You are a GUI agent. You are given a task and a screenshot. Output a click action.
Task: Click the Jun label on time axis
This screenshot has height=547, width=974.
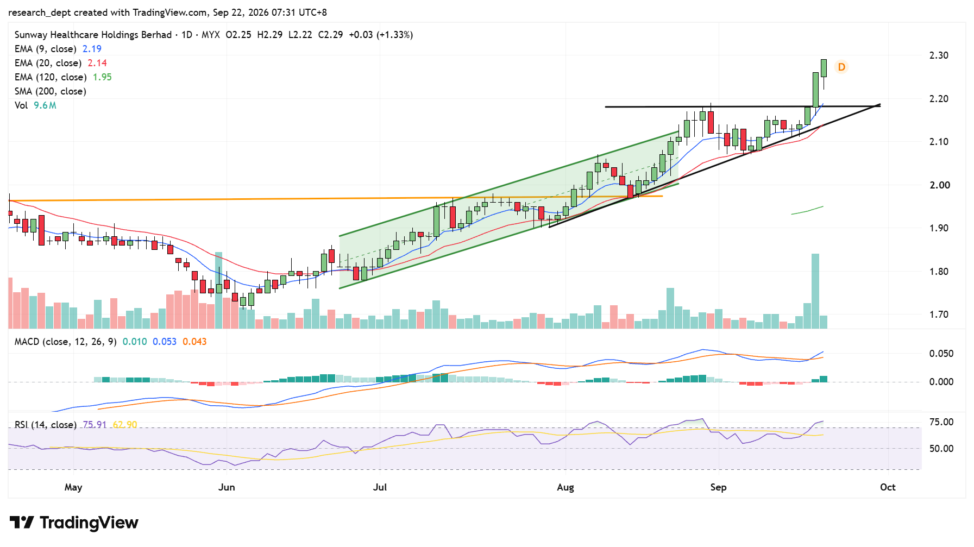pyautogui.click(x=227, y=487)
